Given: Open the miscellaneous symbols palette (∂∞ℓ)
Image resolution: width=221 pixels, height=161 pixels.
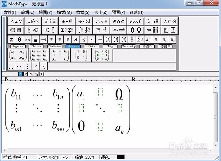Looking at the screenshot, I should [x=136, y=22].
